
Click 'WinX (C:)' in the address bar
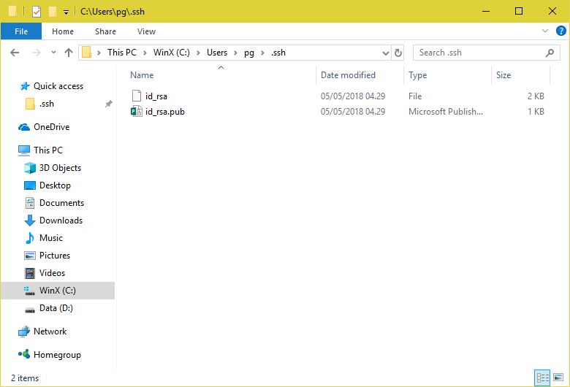pos(171,53)
